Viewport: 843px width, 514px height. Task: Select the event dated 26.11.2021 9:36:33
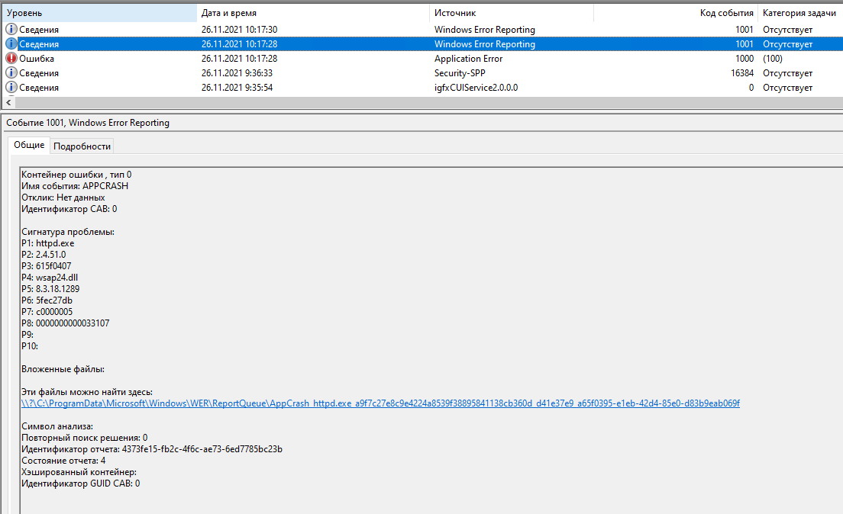coord(237,73)
